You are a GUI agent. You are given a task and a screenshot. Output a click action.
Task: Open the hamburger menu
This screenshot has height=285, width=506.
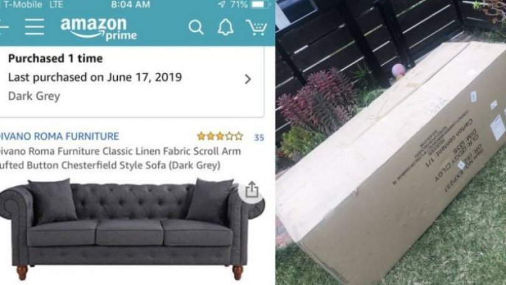(34, 27)
